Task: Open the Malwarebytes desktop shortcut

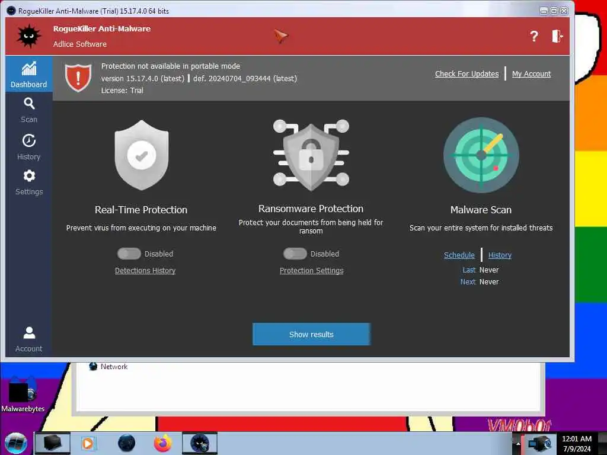Action: point(23,395)
